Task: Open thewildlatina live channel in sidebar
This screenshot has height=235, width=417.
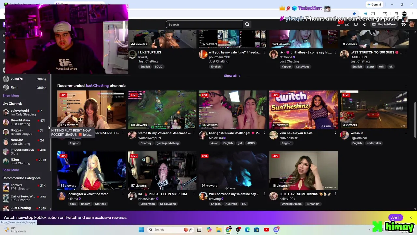Action: coord(25,122)
